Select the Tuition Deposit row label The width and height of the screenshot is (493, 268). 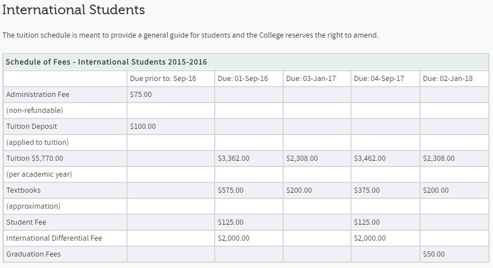31,127
